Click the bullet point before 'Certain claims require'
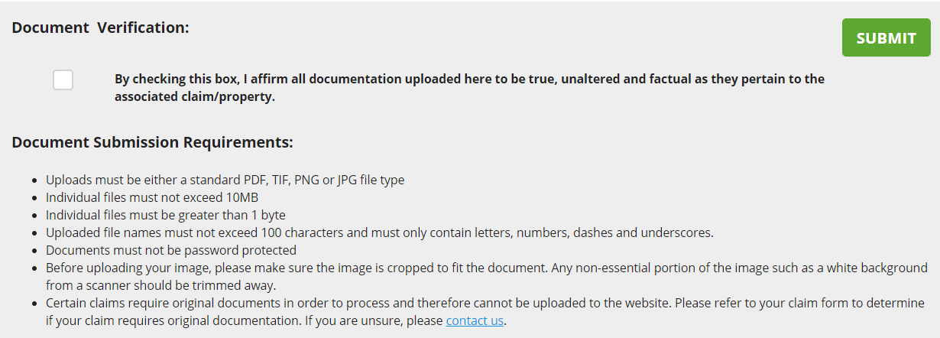The height and width of the screenshot is (338, 940). pyautogui.click(x=35, y=304)
